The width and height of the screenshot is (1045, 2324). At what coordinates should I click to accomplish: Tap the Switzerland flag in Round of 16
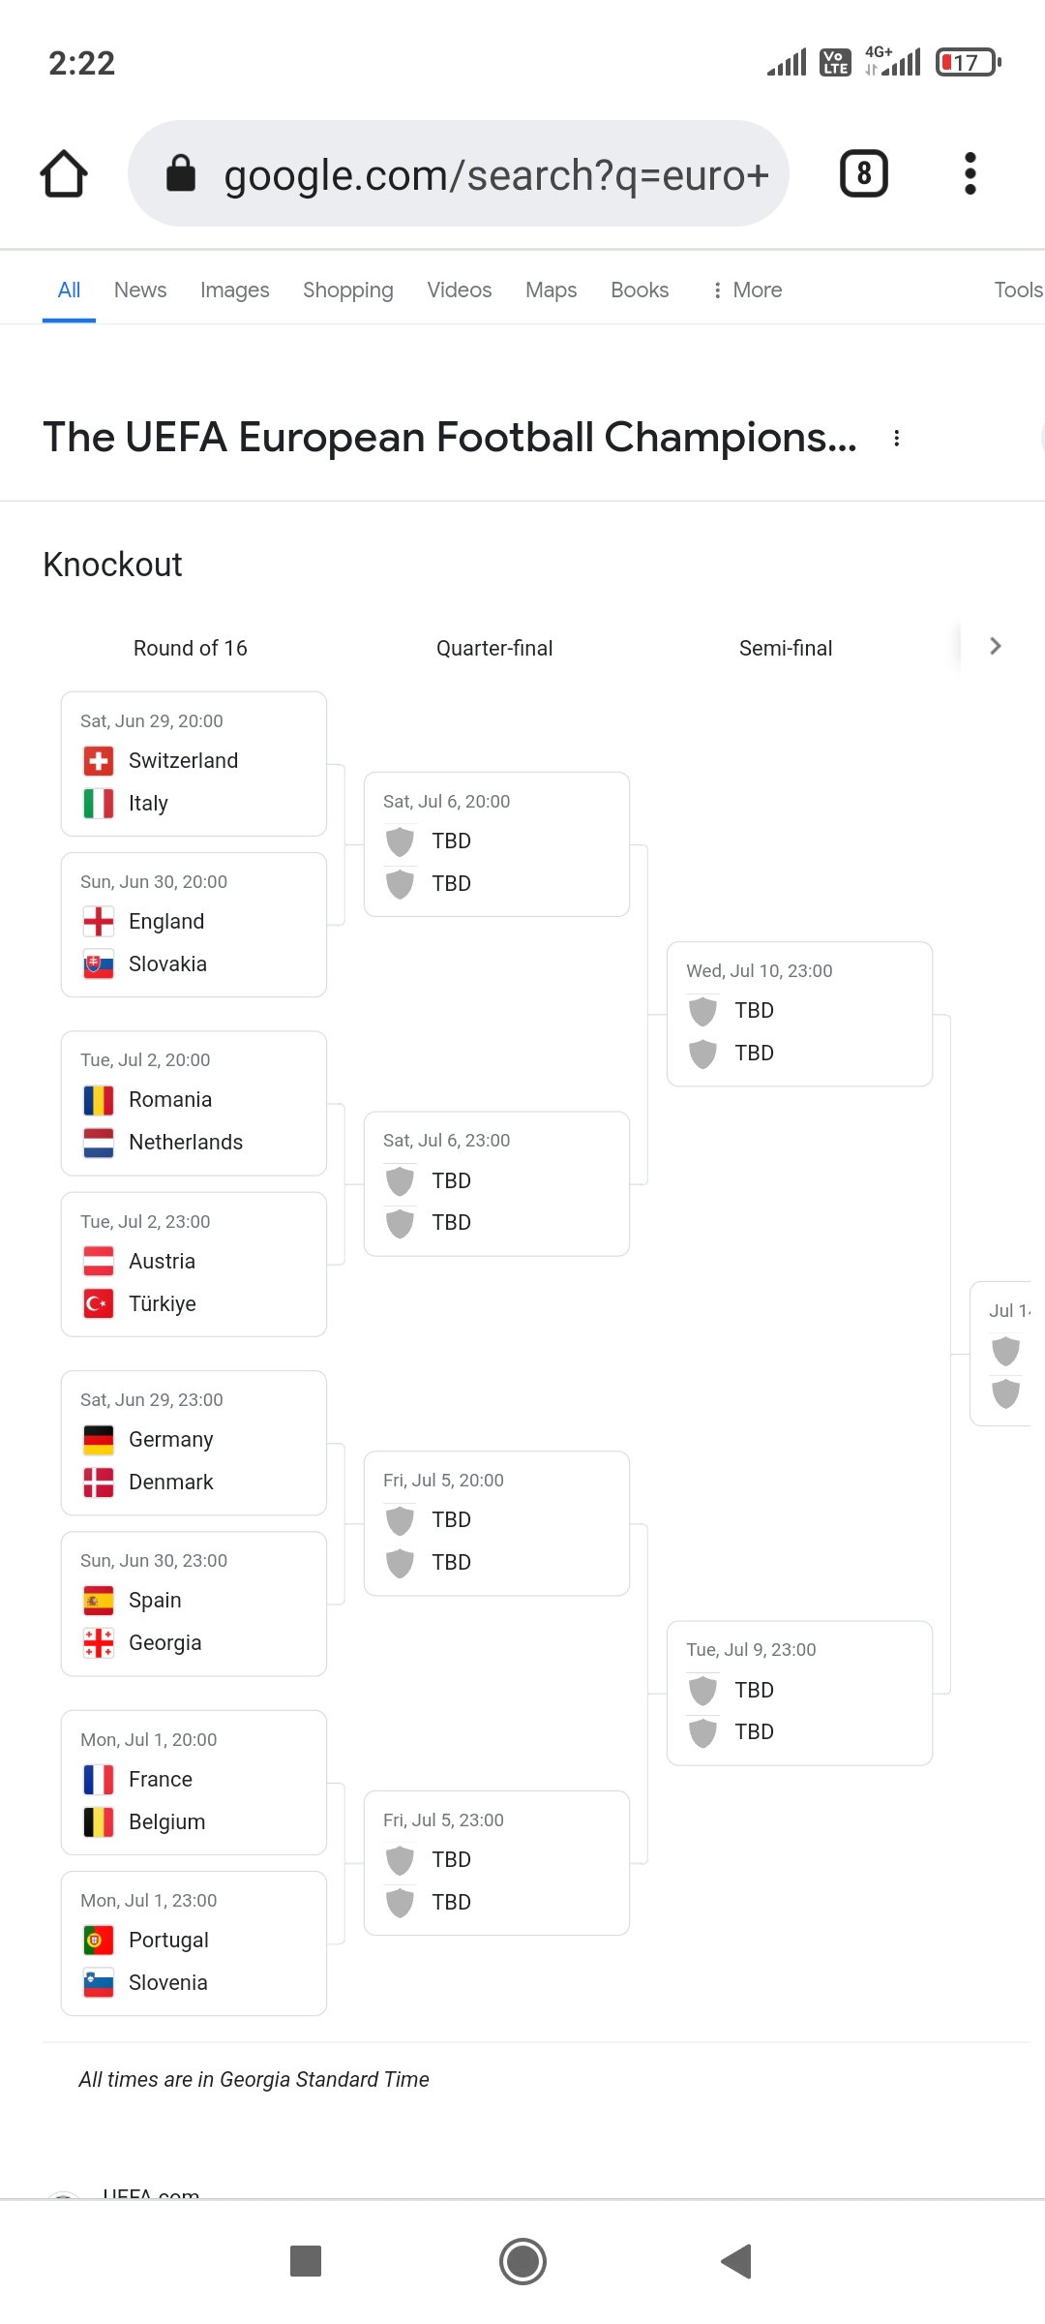click(99, 761)
